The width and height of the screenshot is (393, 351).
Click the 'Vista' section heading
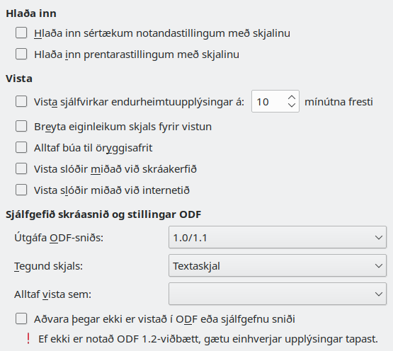click(x=19, y=79)
